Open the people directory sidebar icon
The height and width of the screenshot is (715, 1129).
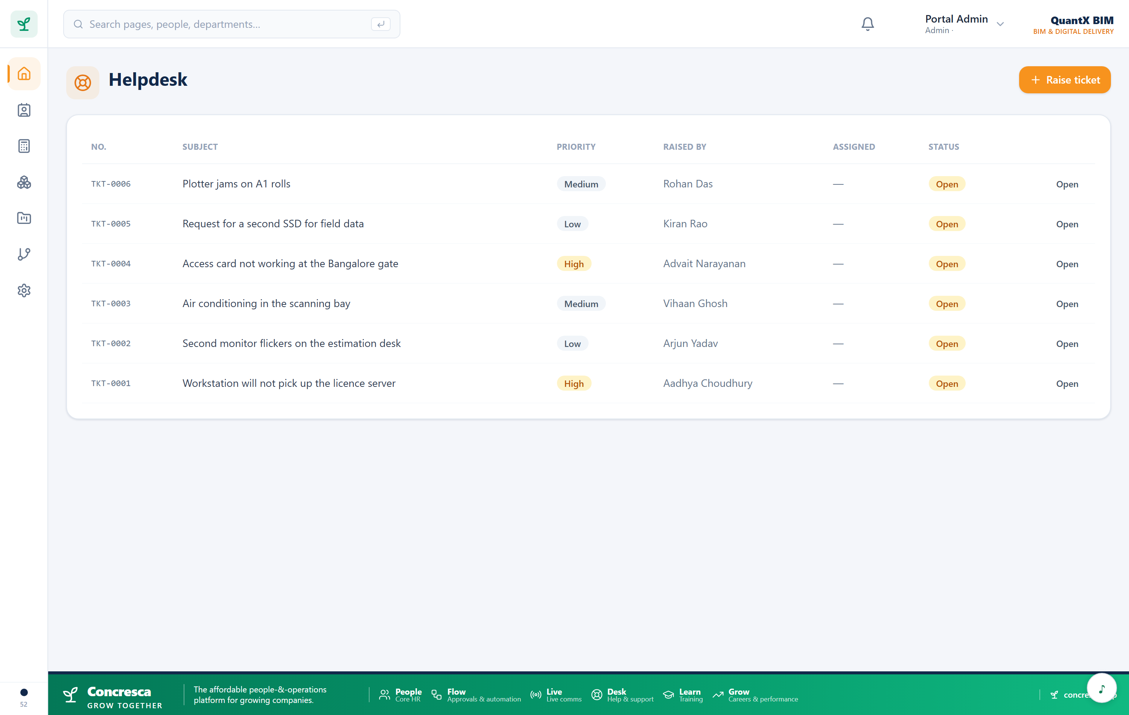[x=24, y=110]
